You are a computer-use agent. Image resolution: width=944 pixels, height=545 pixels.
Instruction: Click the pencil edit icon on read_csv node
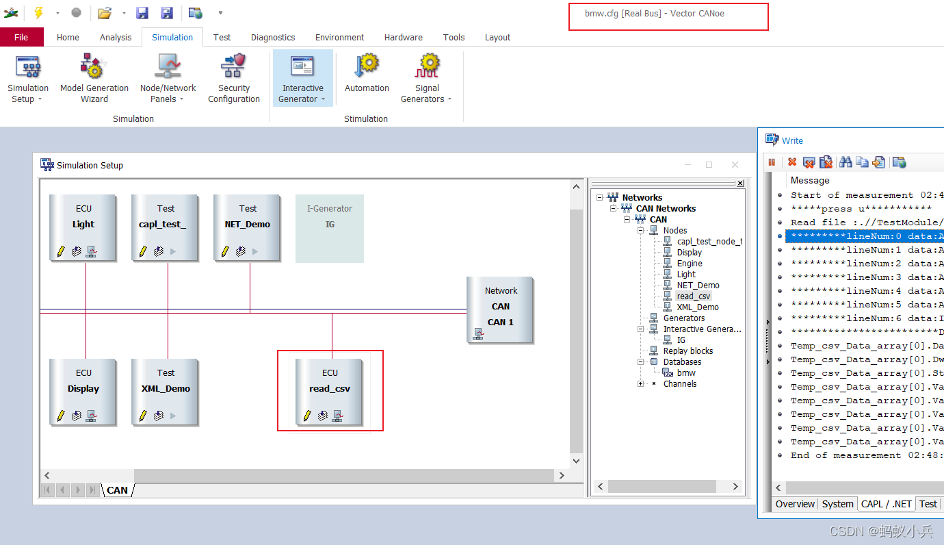coord(307,416)
